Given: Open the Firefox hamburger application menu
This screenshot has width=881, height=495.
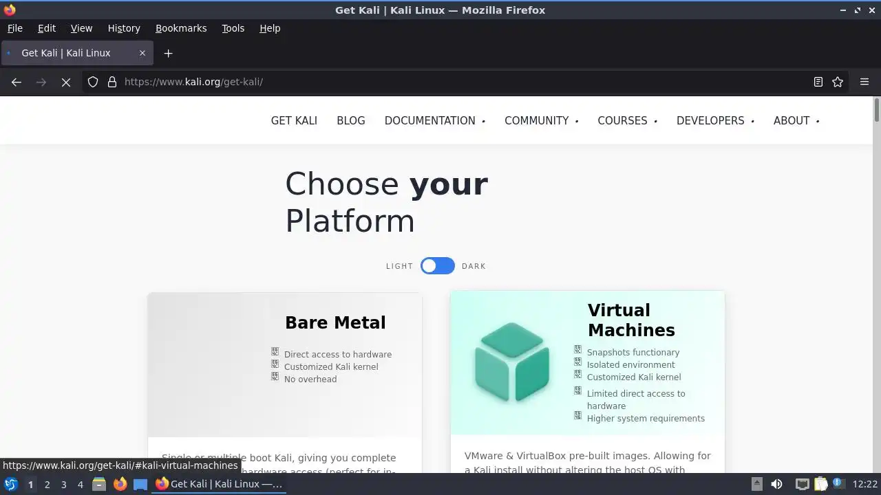Looking at the screenshot, I should click(x=864, y=82).
